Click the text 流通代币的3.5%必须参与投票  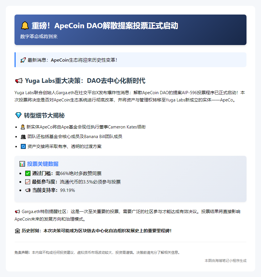(90, 182)
